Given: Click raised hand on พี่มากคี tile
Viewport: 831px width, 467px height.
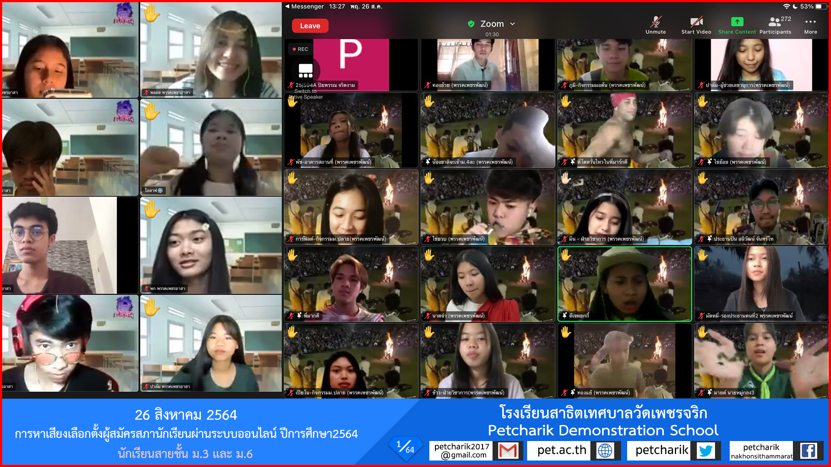Looking at the screenshot, I should pos(293,255).
